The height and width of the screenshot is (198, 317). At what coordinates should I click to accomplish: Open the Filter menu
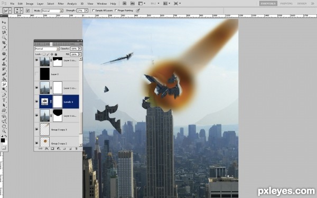[x=61, y=4]
